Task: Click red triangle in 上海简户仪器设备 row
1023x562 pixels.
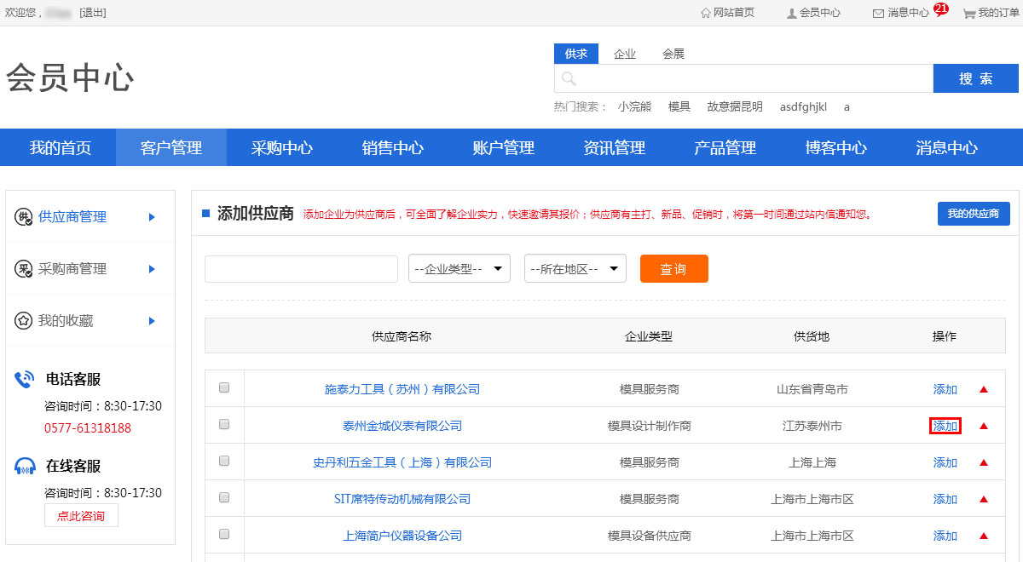Action: tap(984, 536)
